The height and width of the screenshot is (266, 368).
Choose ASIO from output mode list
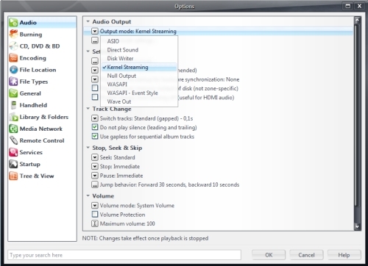139,41
